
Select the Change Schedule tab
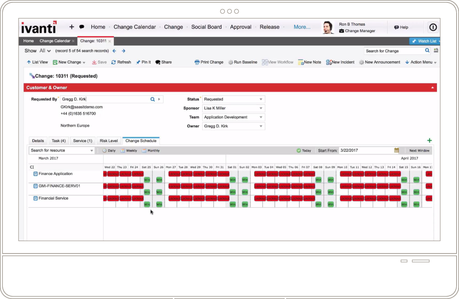click(x=141, y=141)
